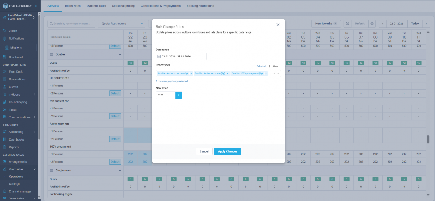This screenshot has height=201, width=435.
Task: Open the Front Desk section
Action: tap(16, 72)
